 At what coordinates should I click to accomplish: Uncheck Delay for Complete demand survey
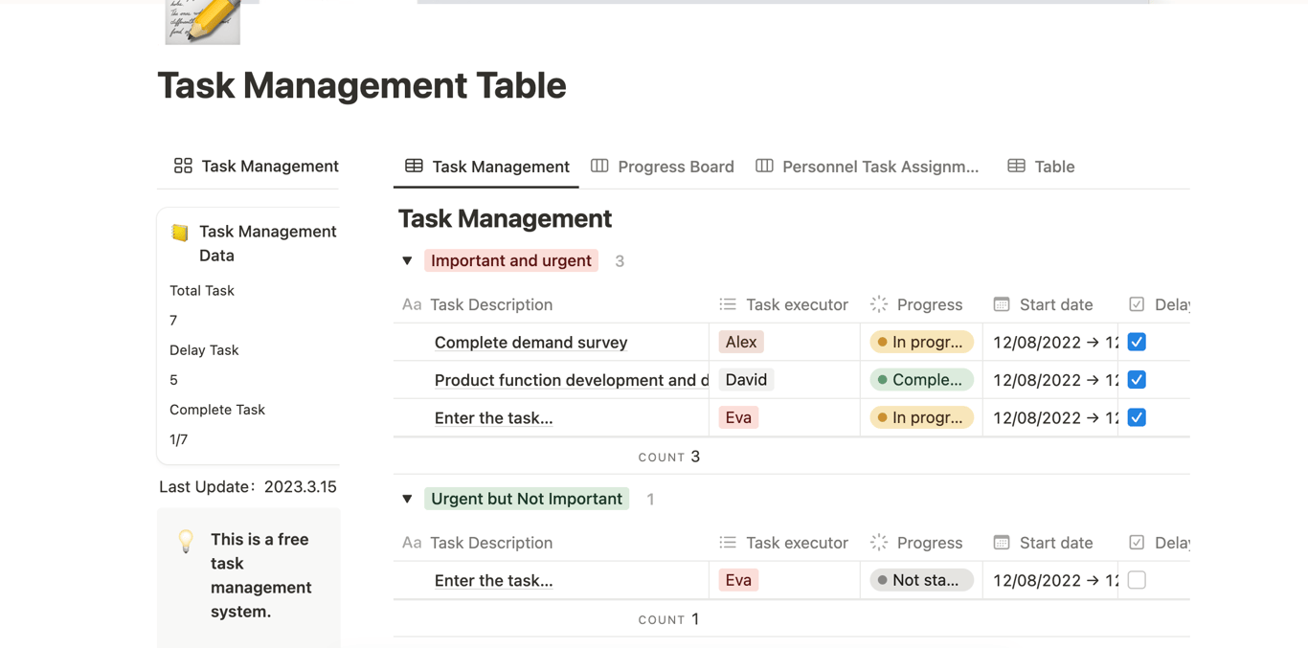[x=1137, y=342]
